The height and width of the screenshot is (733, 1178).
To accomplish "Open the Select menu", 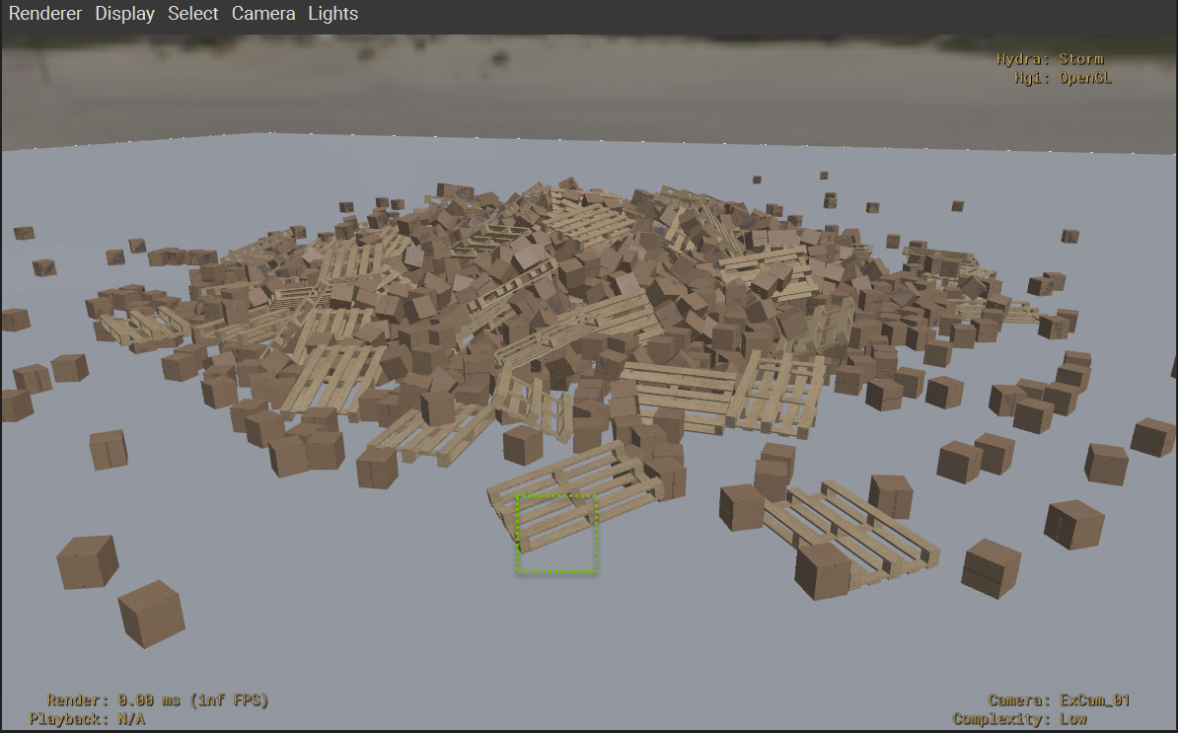I will (193, 14).
